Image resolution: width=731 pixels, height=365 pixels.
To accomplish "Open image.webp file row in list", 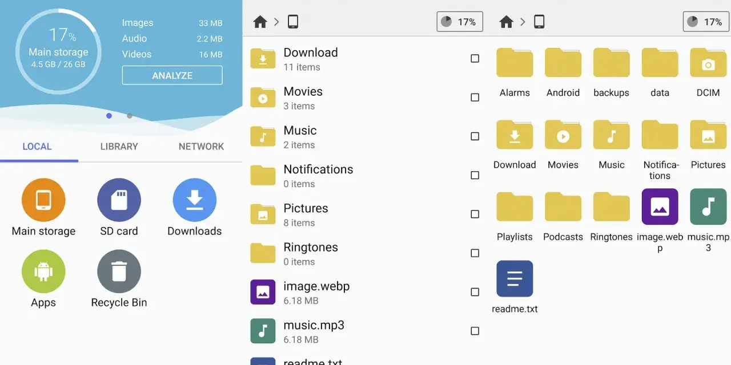I will 365,292.
